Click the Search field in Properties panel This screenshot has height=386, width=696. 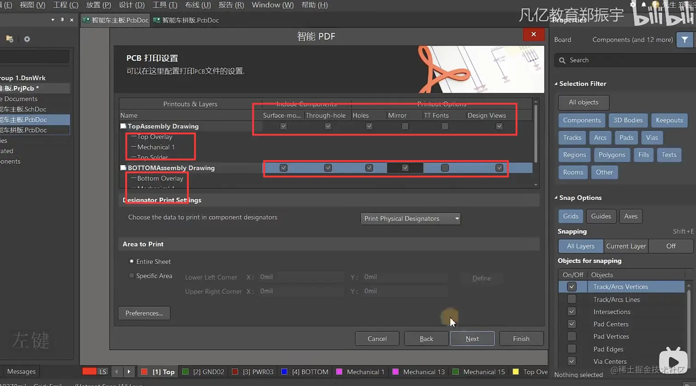point(625,60)
